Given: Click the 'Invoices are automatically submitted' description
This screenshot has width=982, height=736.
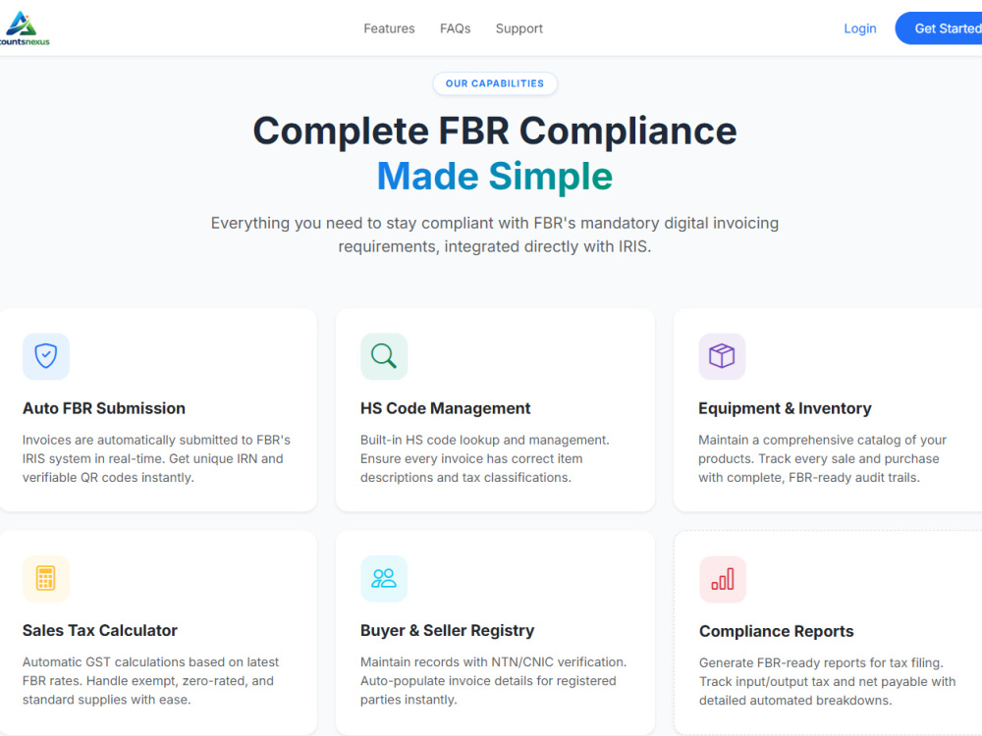Looking at the screenshot, I should coord(156,458).
